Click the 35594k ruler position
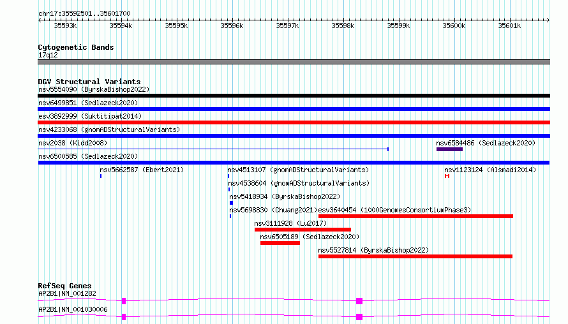The width and height of the screenshot is (568, 324). [x=121, y=26]
